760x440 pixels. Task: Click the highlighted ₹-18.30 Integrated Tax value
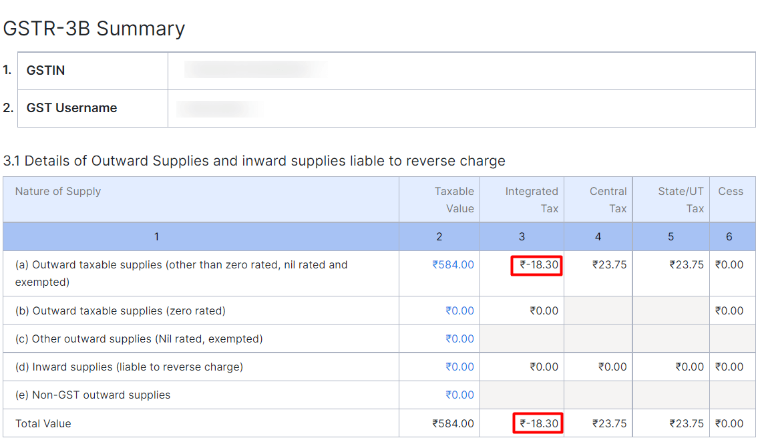click(537, 265)
